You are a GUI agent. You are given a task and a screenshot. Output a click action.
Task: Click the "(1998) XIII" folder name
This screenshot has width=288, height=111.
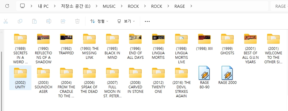pyautogui.click(x=204, y=49)
